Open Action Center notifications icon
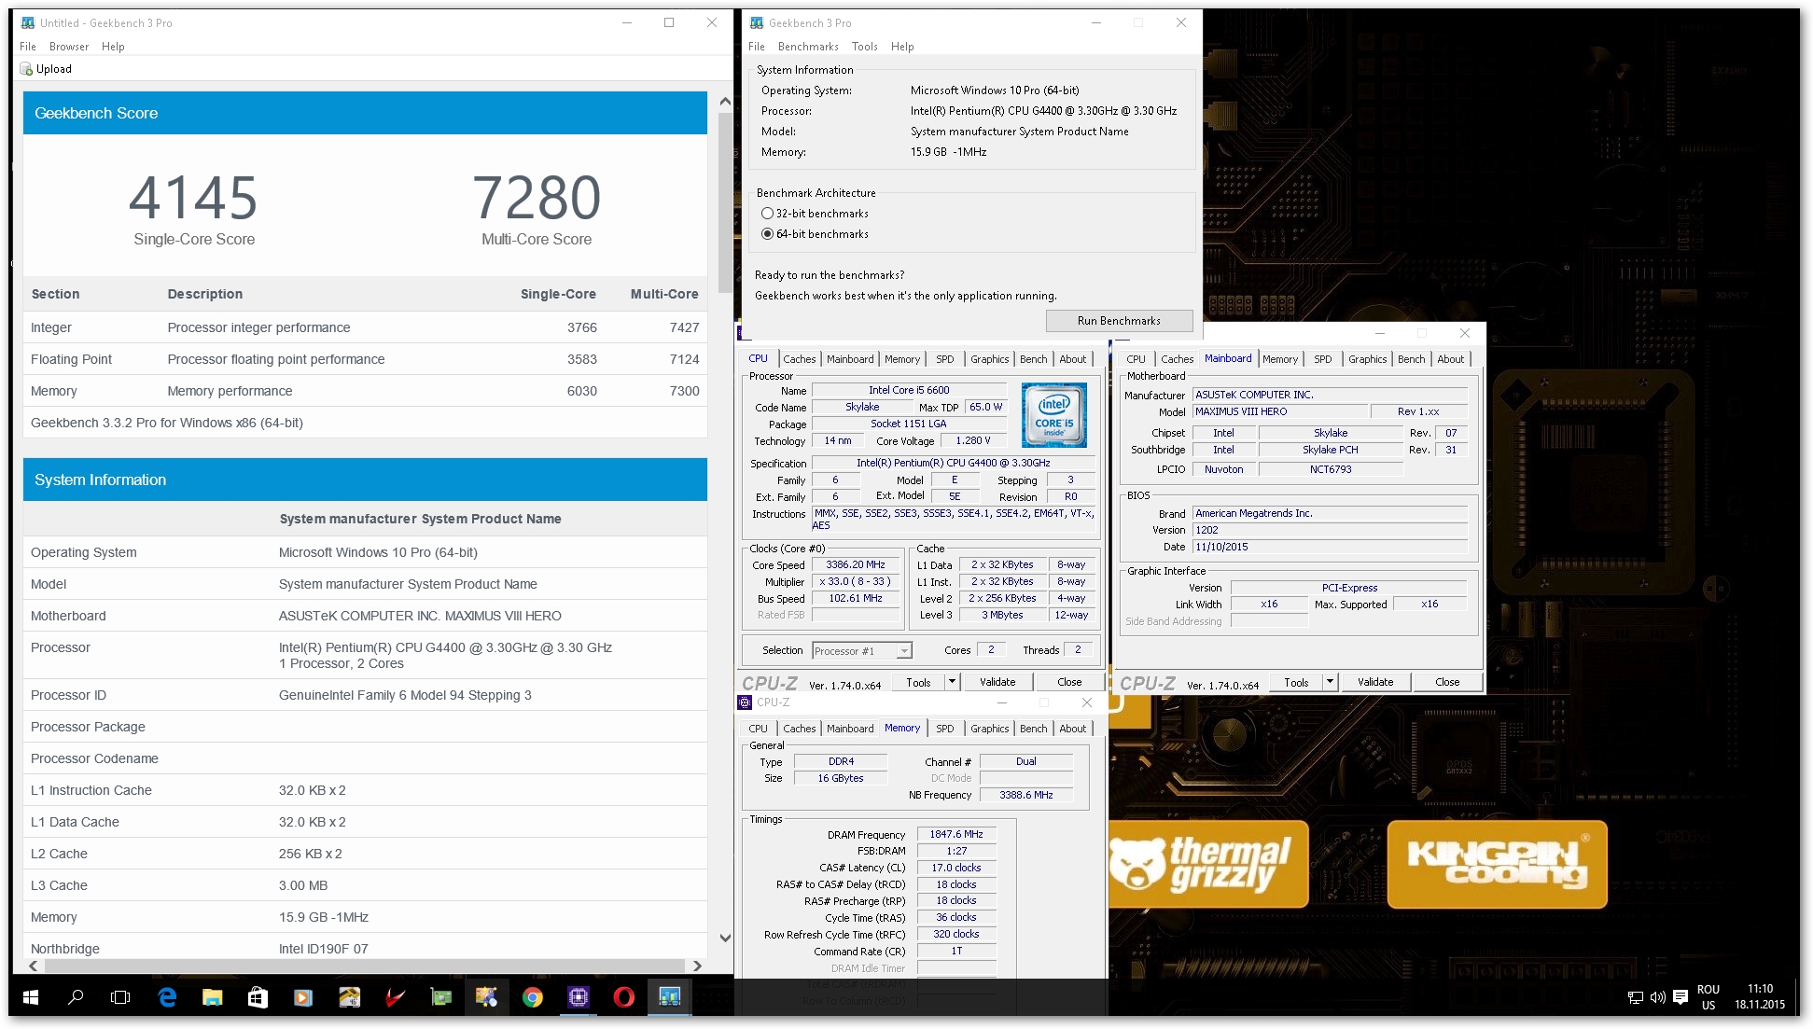Screen dimensions: 1813x1029 [x=1681, y=997]
